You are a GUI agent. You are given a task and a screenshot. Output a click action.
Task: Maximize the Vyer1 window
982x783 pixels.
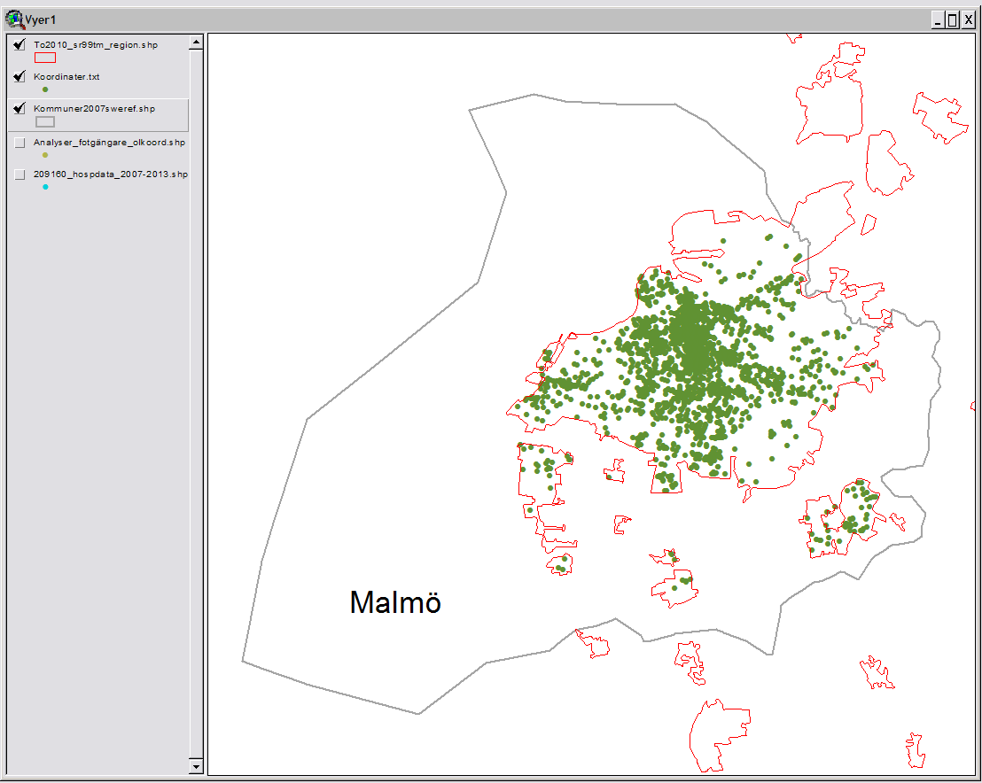952,20
